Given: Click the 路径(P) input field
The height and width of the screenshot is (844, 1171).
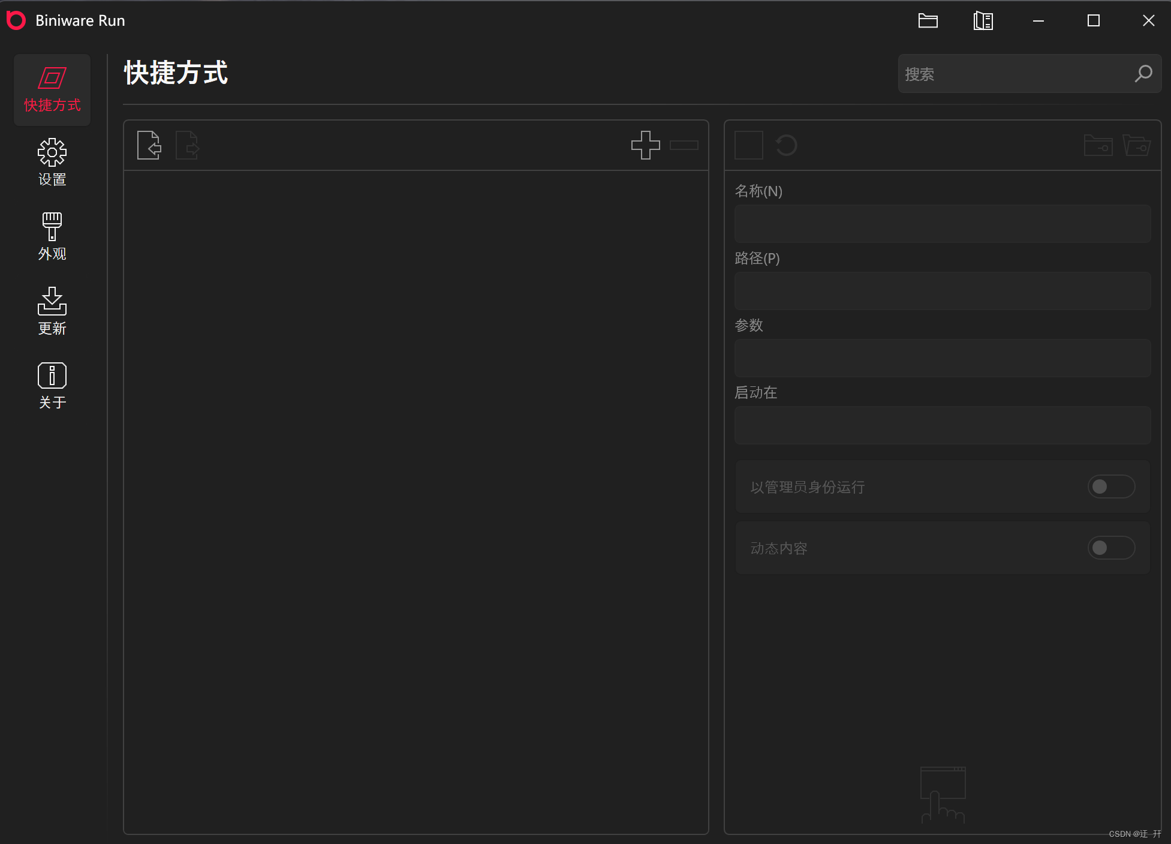Looking at the screenshot, I should coord(942,291).
